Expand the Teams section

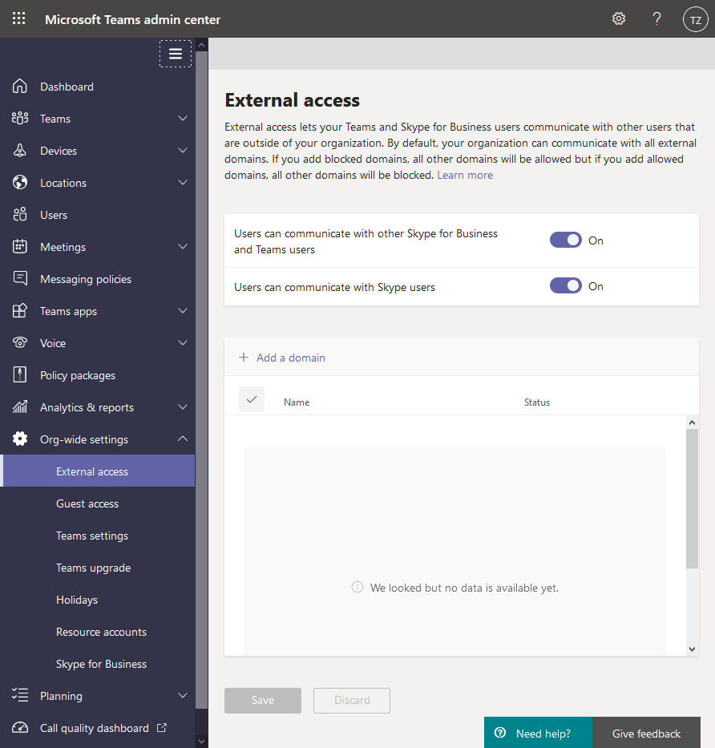pos(183,118)
